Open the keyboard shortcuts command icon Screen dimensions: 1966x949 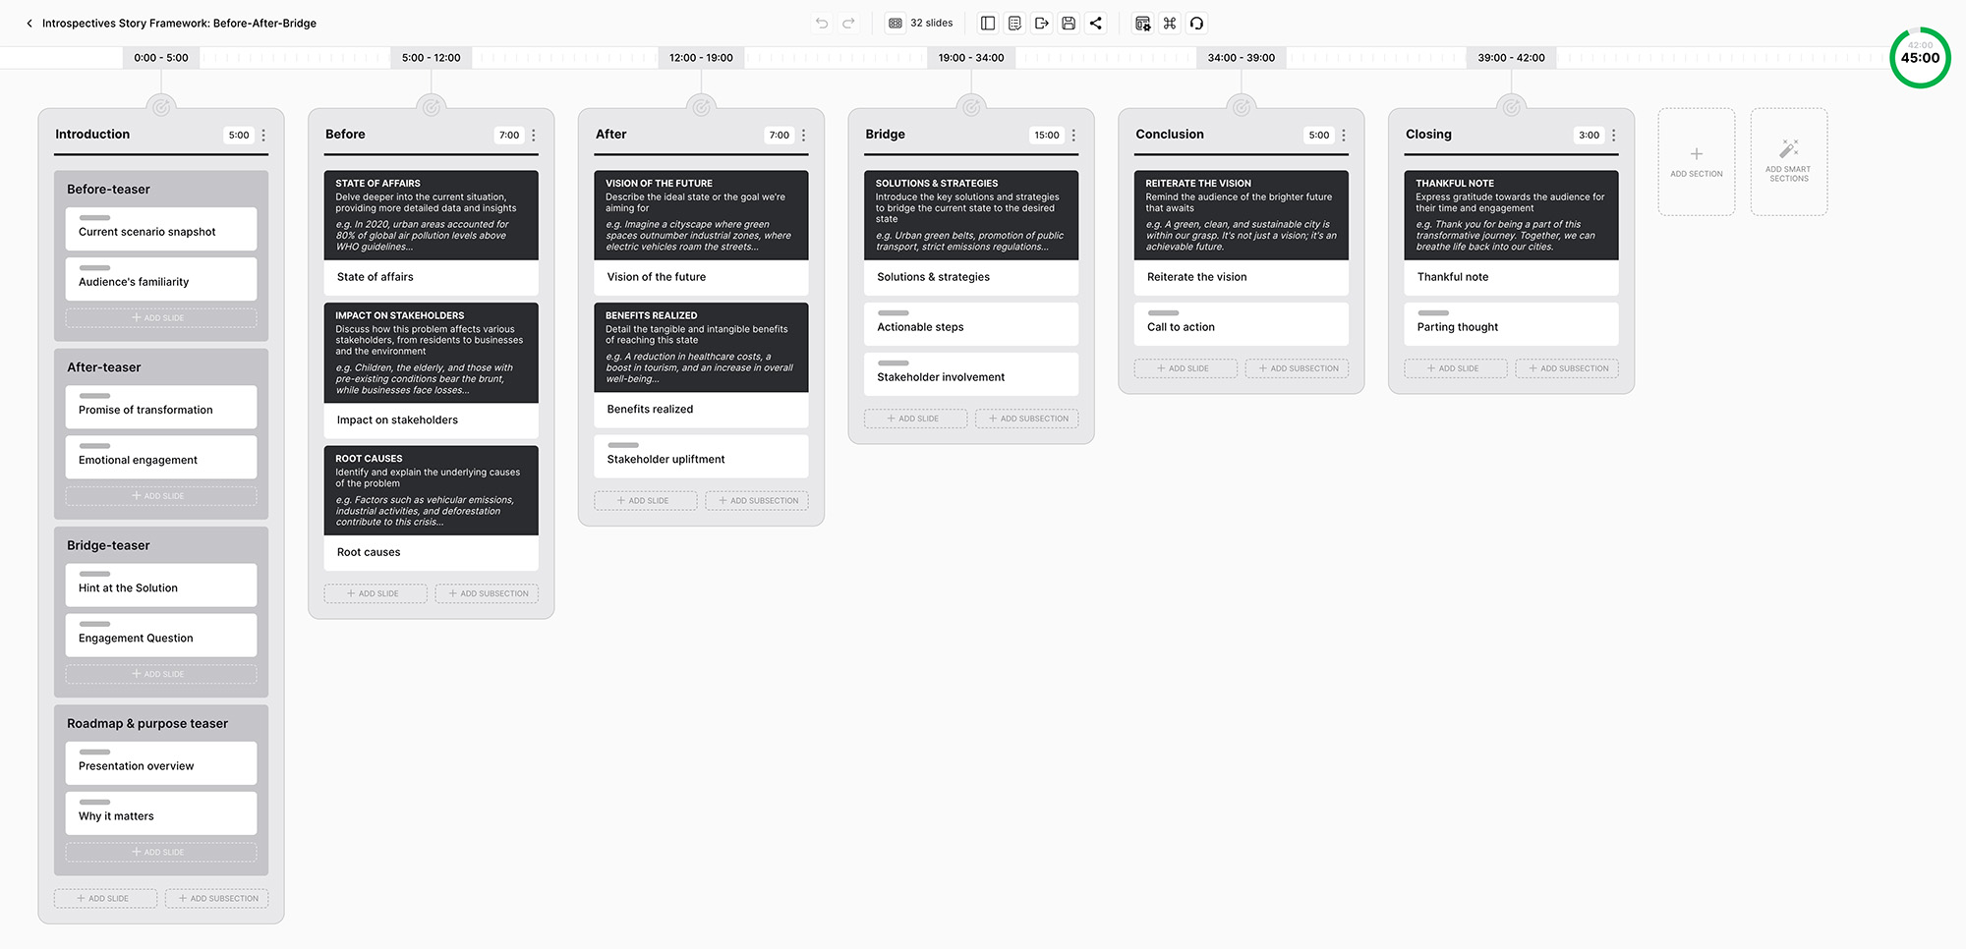coord(1169,23)
